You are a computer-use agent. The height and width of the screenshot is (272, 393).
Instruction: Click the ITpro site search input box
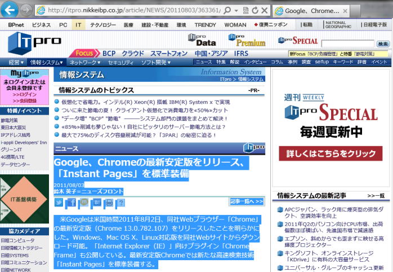point(347,43)
